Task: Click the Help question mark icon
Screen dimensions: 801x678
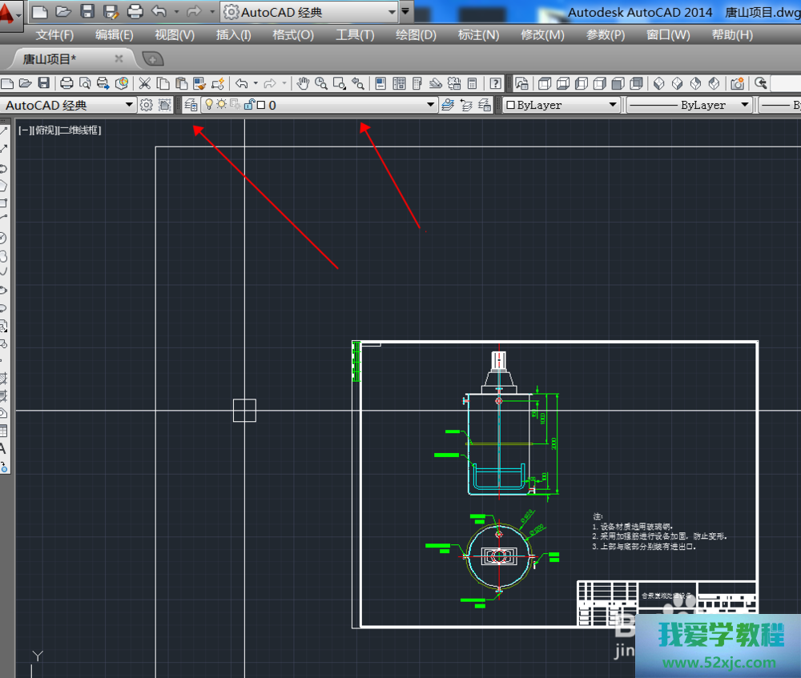Action: (496, 83)
